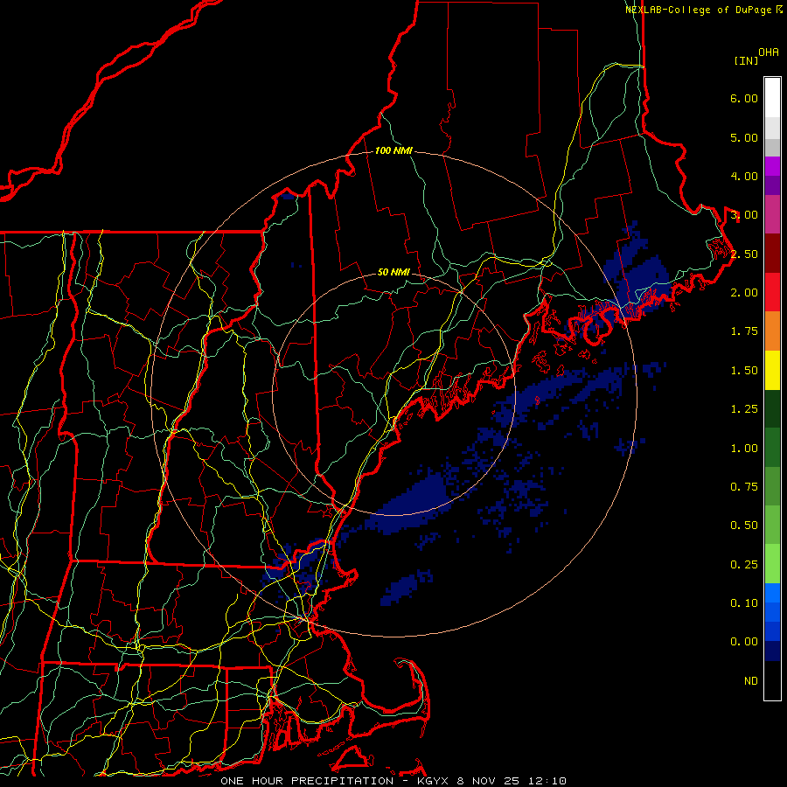This screenshot has width=787, height=787.
Task: Click the 1.75 legend value
Action: (743, 331)
